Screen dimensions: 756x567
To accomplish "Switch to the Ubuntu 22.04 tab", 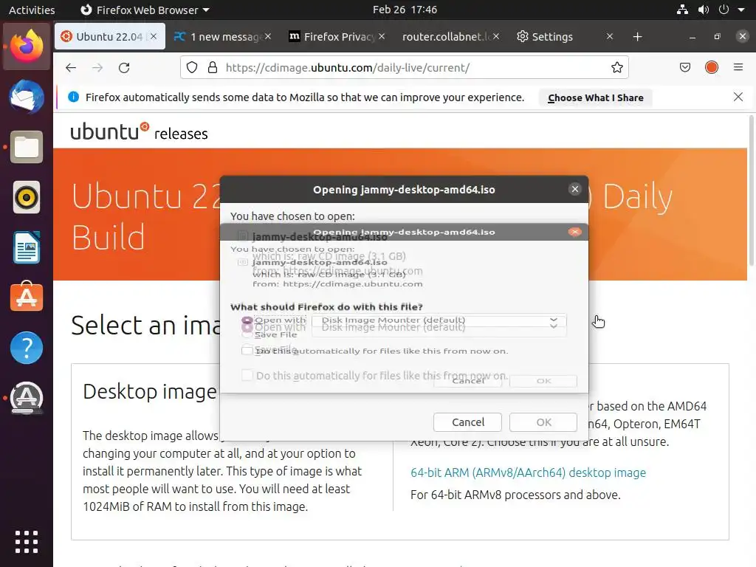I will point(110,36).
